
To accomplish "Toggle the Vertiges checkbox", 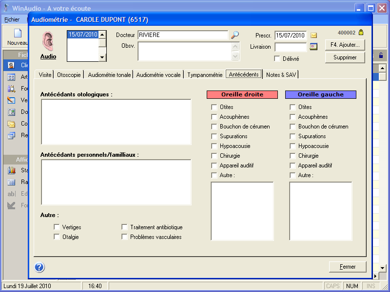I will (x=57, y=227).
